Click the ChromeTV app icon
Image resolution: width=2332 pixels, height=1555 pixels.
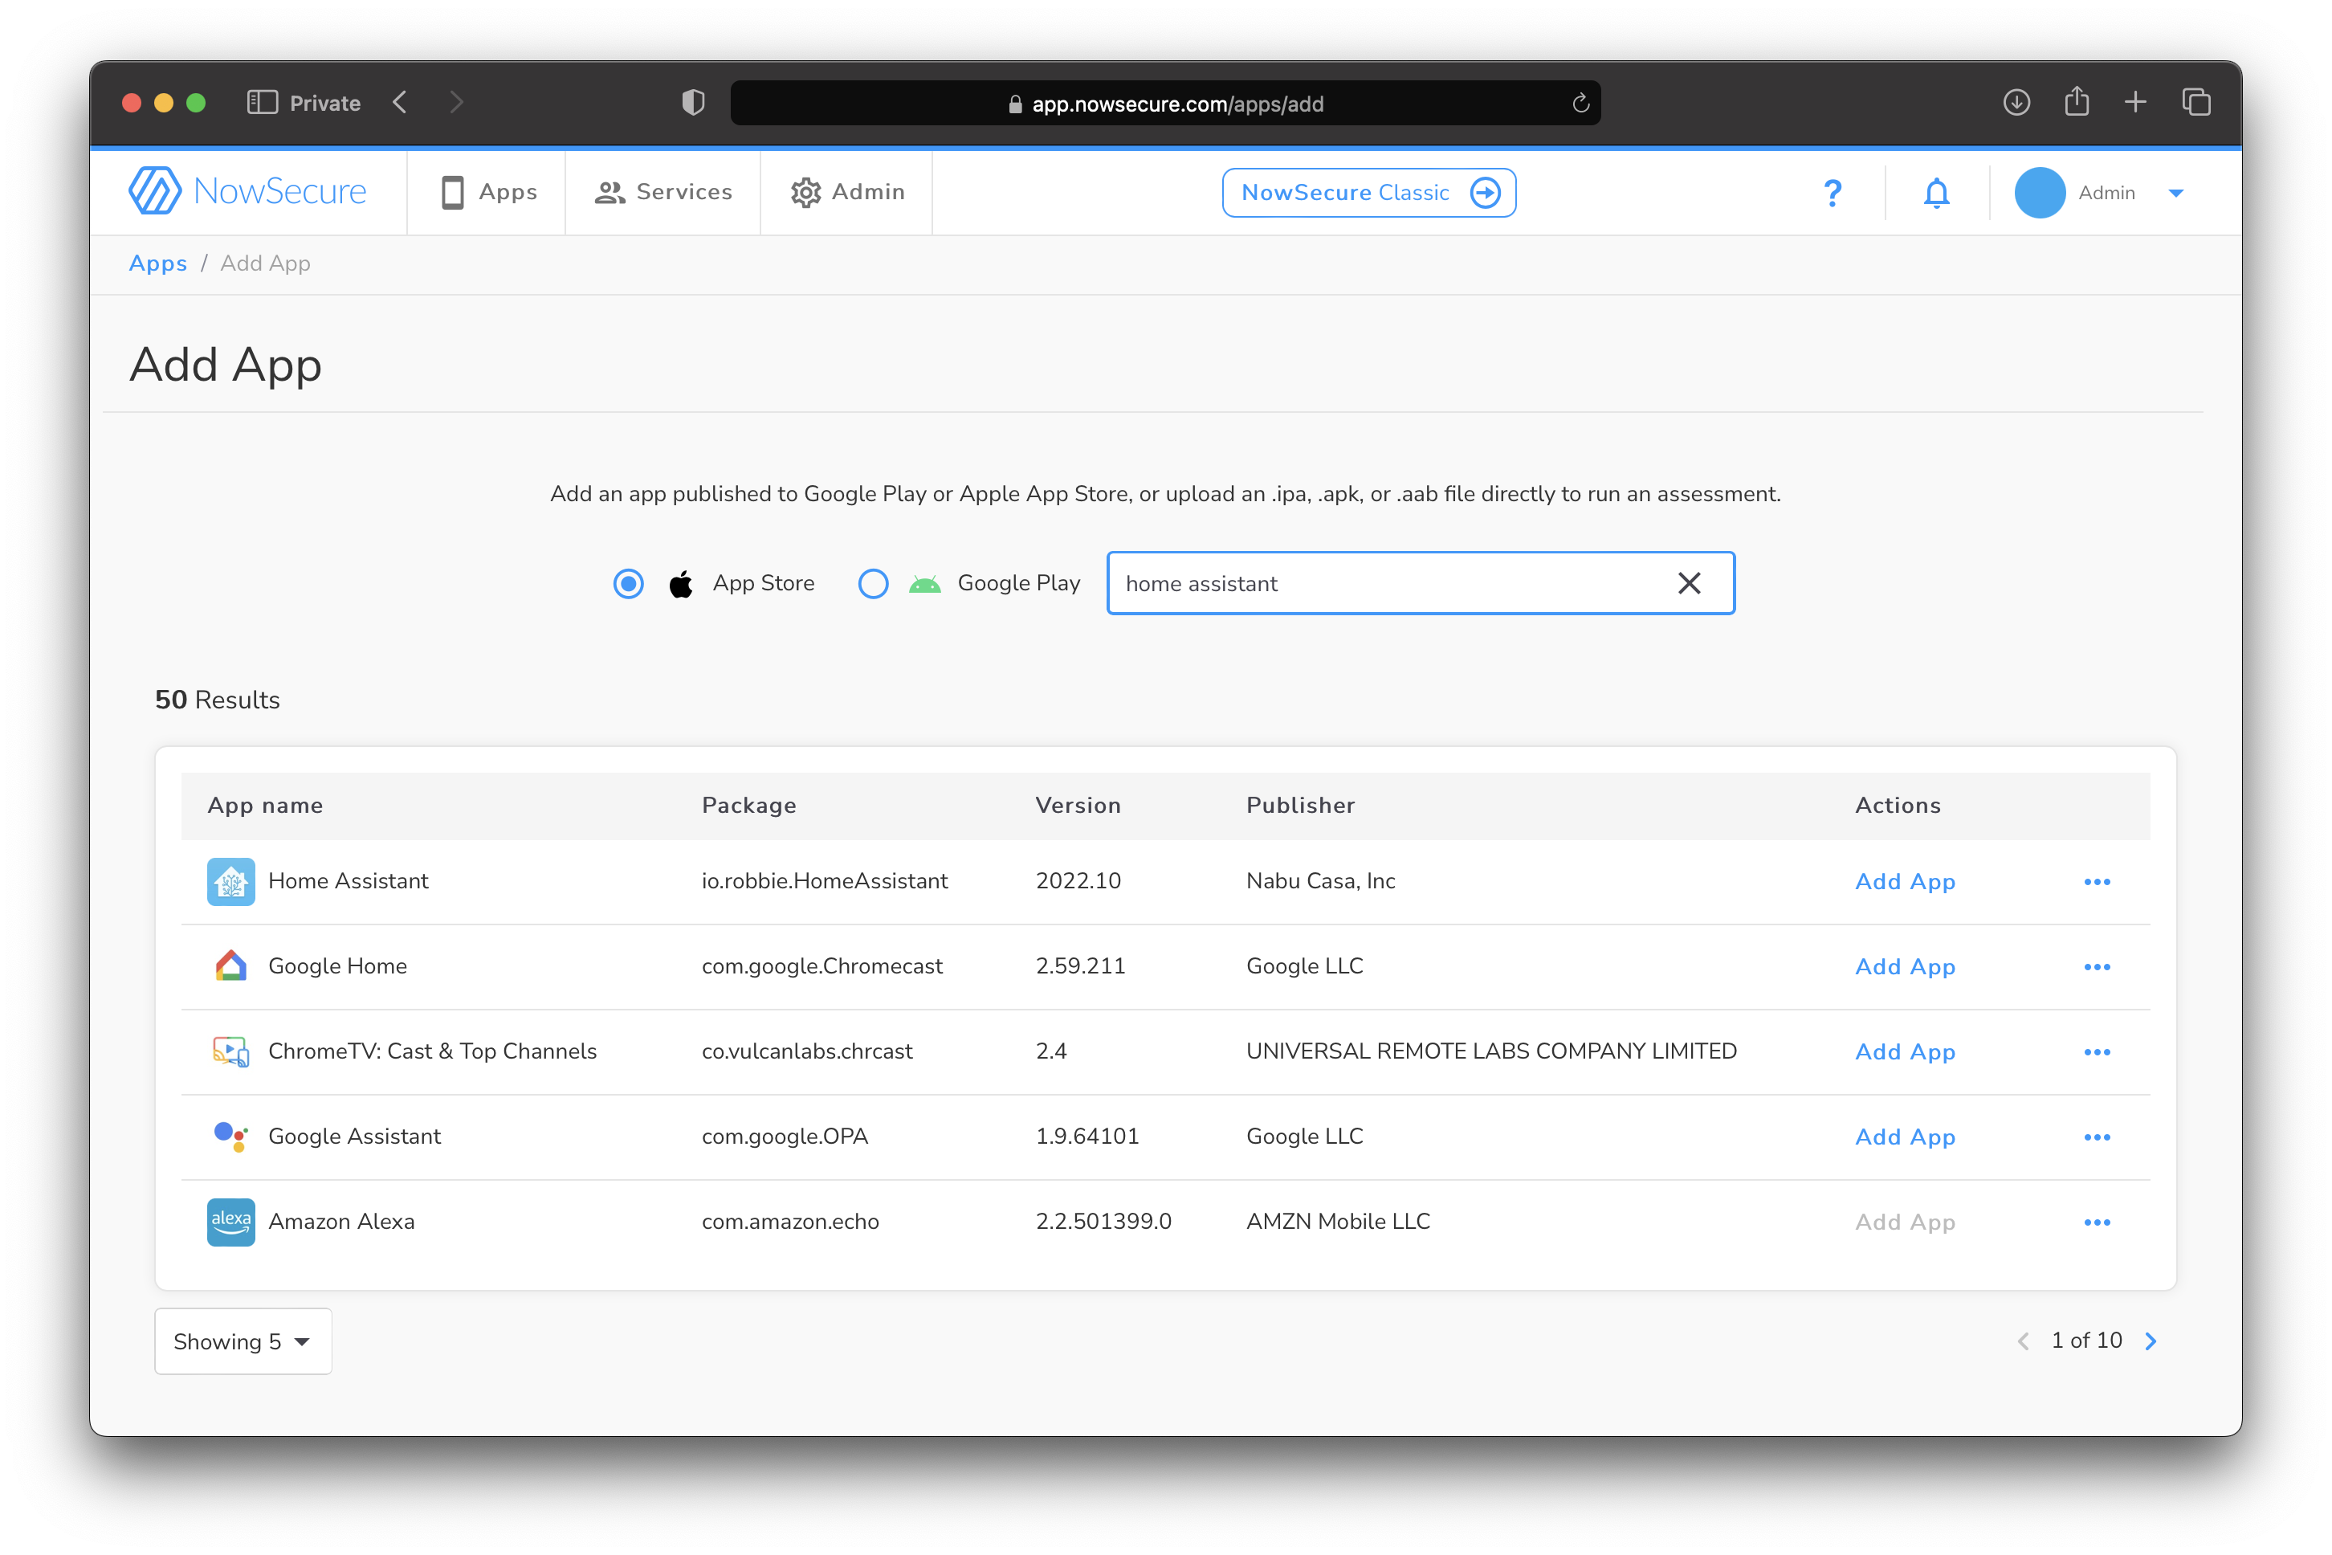[231, 1051]
